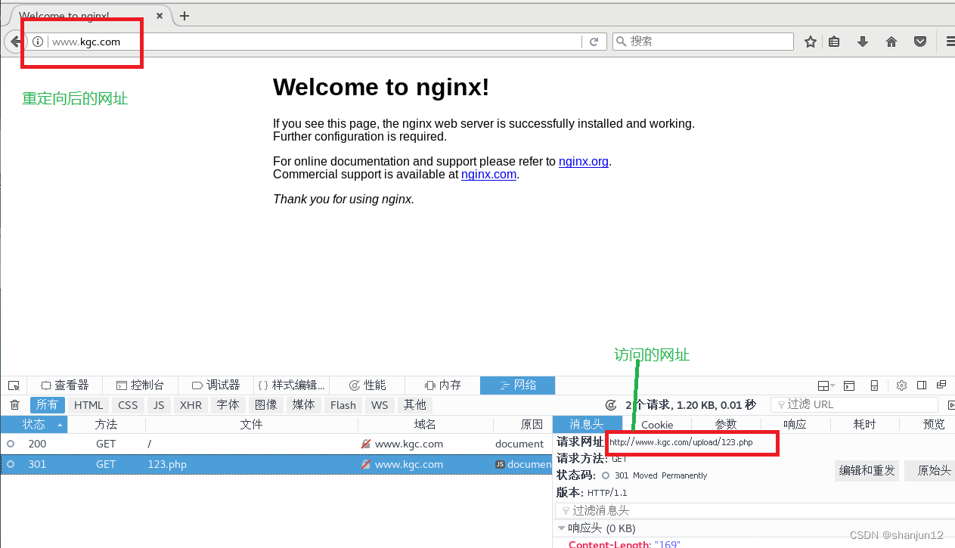Screen dimensions: 955x548
Task: Open a new tab with plus button
Action: coord(184,15)
